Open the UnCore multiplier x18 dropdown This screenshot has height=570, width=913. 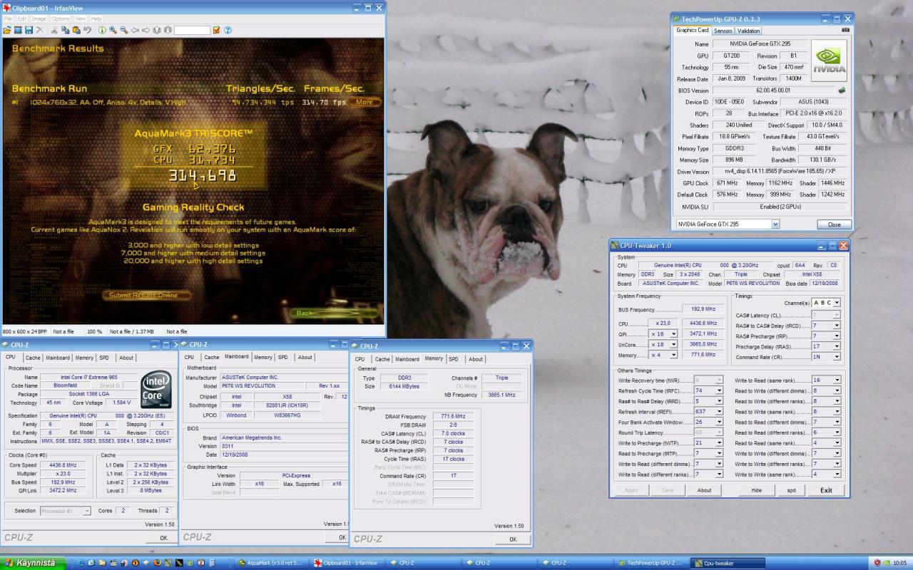(663, 344)
